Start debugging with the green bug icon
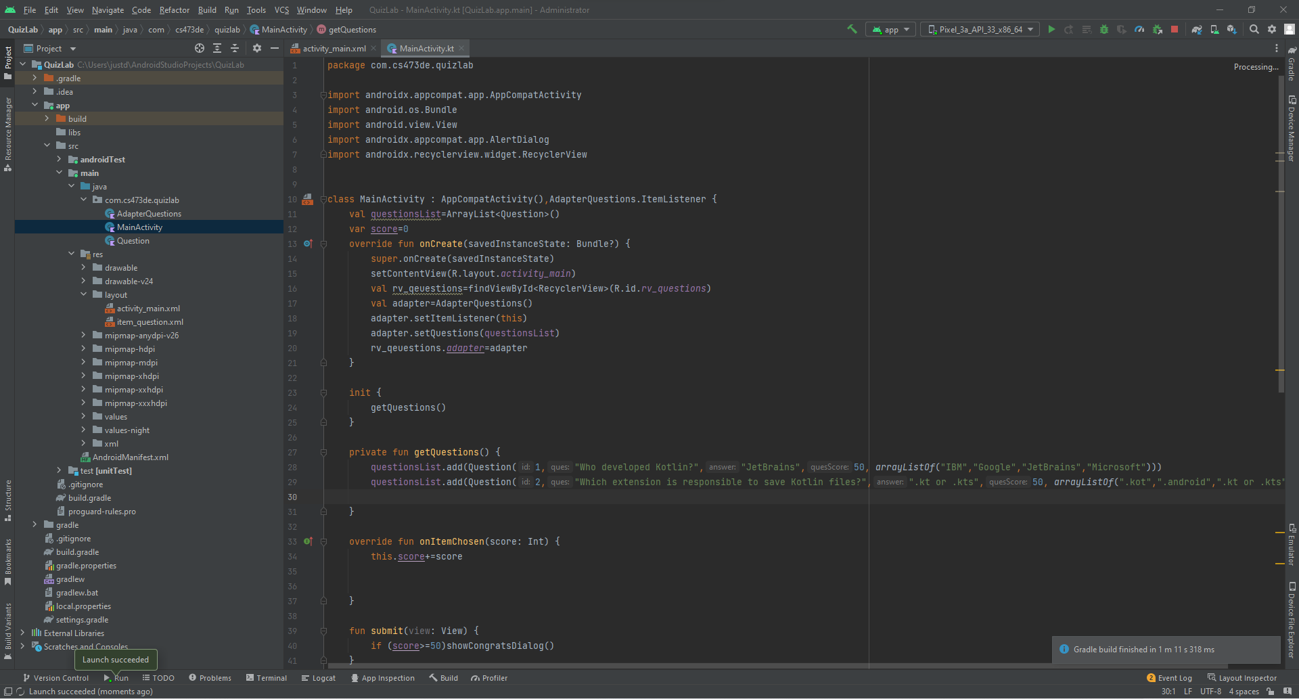The width and height of the screenshot is (1299, 699). tap(1103, 29)
